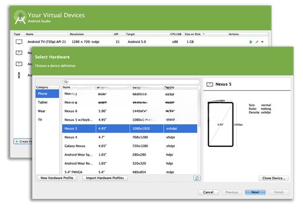Click the Next button
303x210 pixels.
pos(255,192)
